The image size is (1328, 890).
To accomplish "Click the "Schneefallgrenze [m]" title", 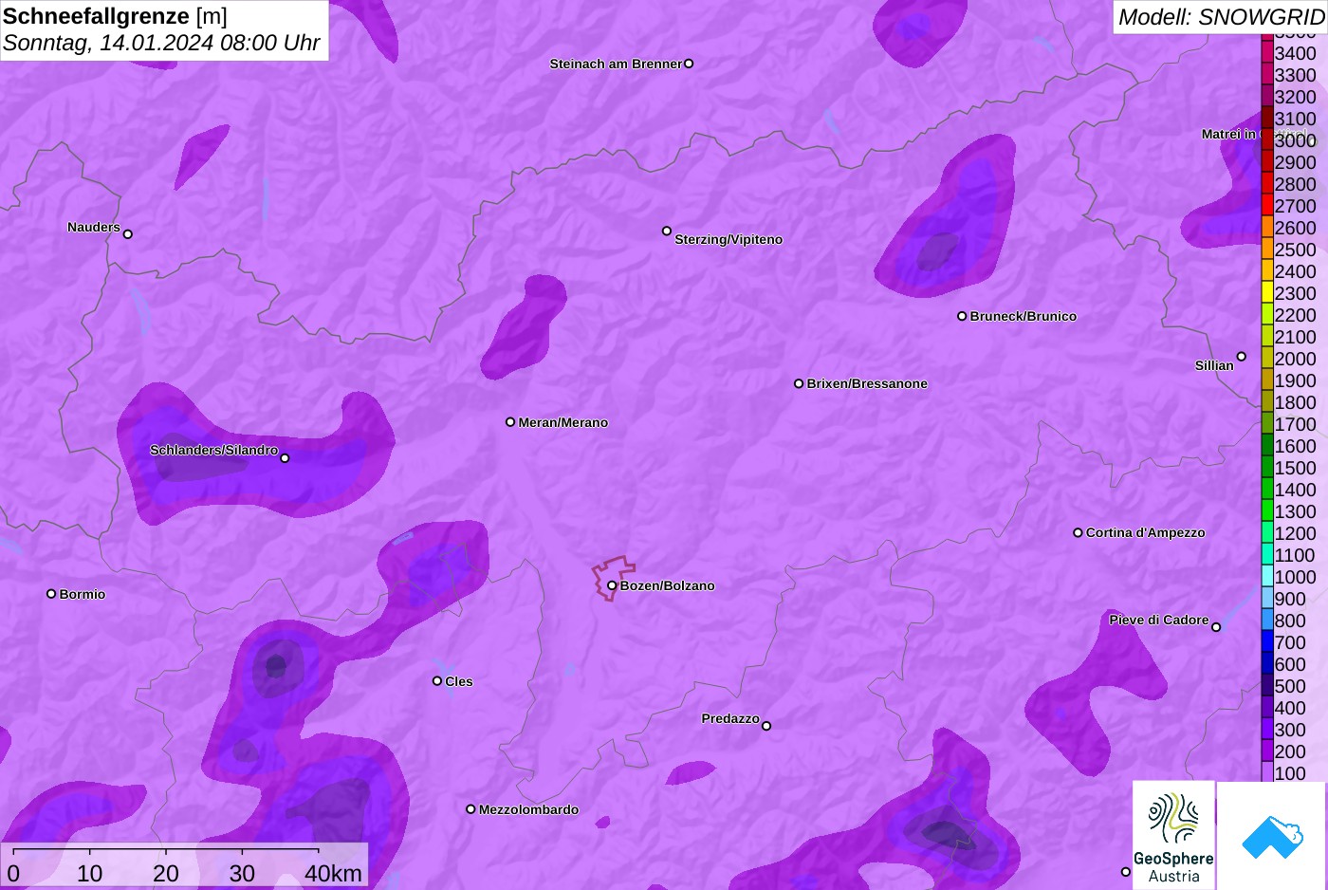I will coord(116,16).
